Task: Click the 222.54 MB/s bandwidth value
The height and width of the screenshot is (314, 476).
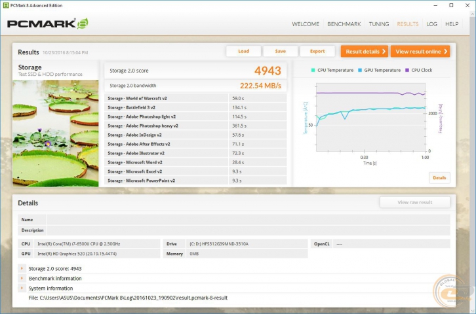Action: click(260, 86)
